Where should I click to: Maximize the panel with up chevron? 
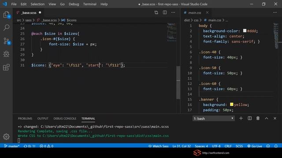pos(266,118)
